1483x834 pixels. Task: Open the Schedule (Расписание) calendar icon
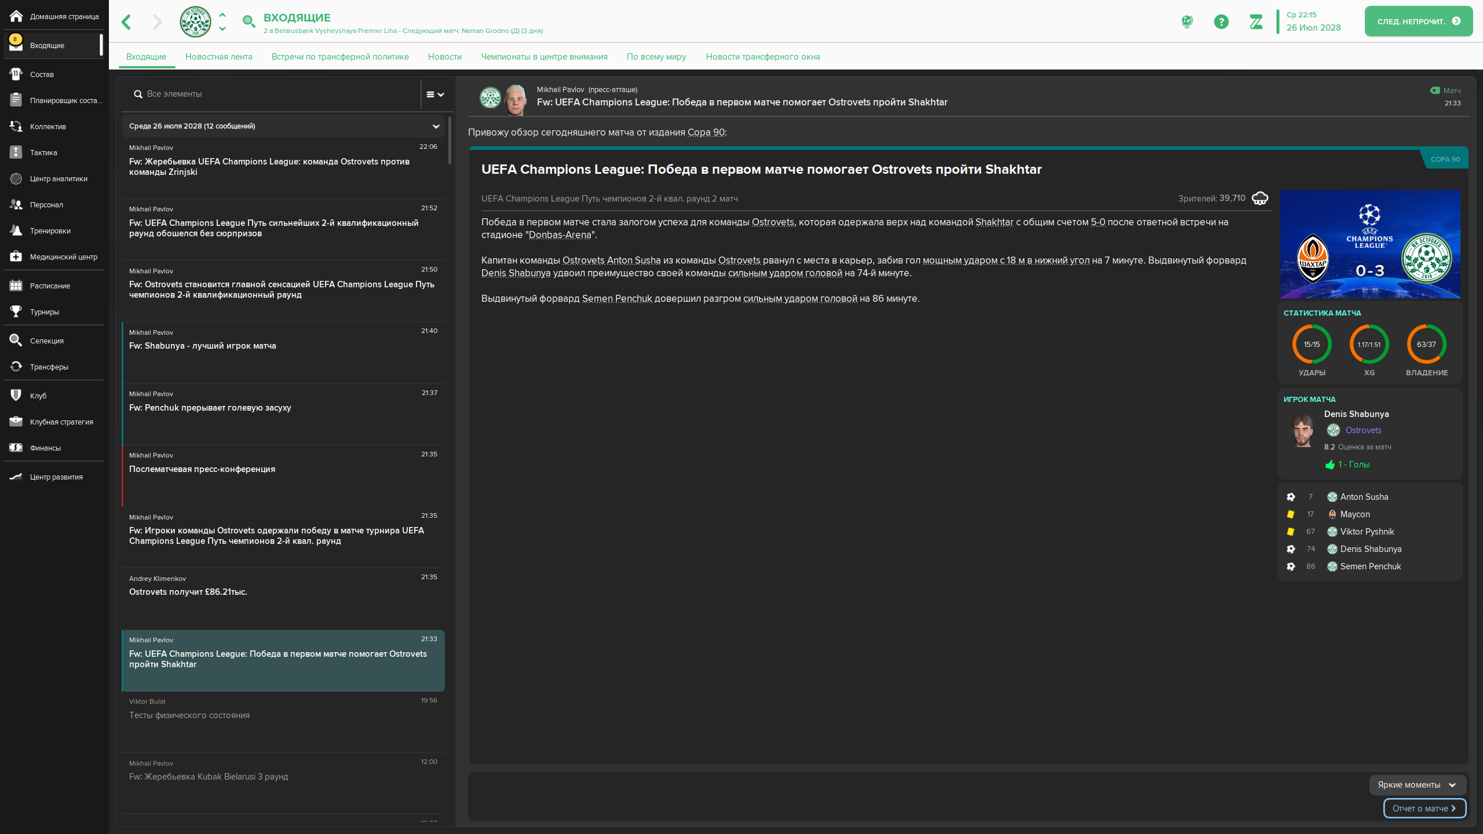(x=16, y=286)
